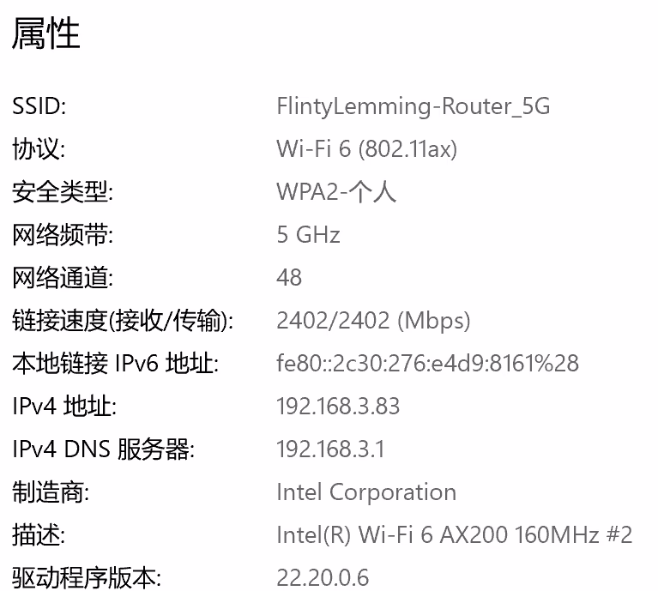
Task: Click the 安全类型 label
Action: tap(62, 192)
